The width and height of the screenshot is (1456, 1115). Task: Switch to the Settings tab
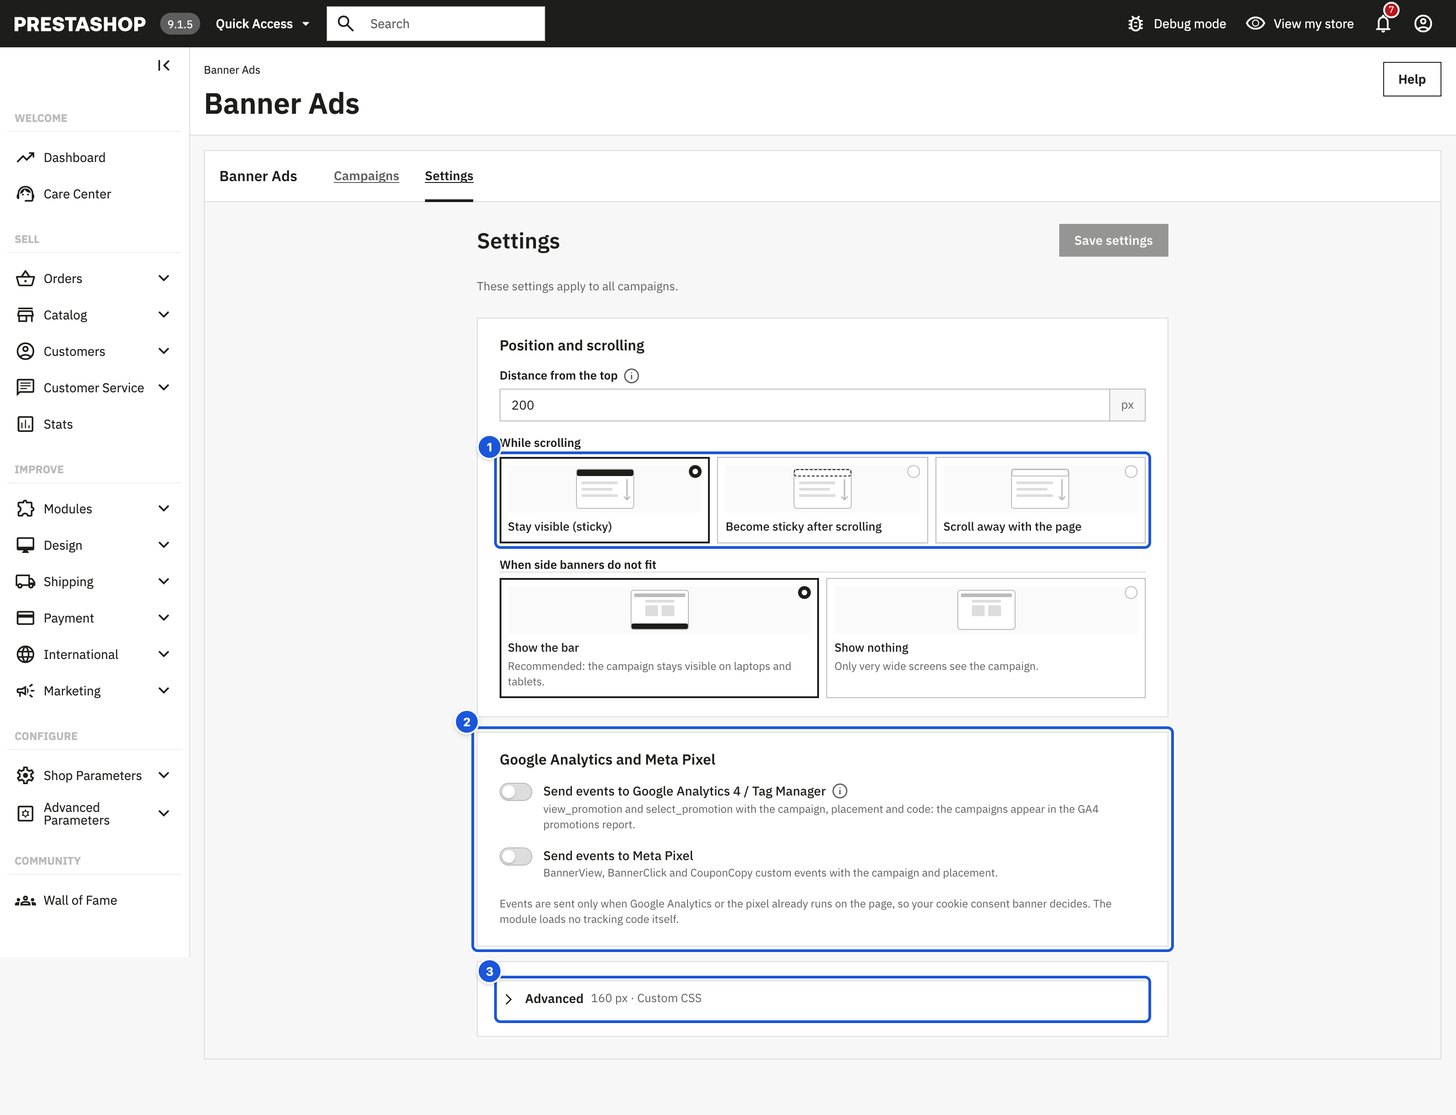449,176
